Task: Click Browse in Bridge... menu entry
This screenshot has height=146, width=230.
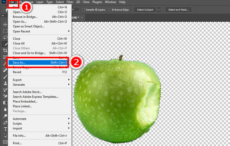Action: (40, 17)
